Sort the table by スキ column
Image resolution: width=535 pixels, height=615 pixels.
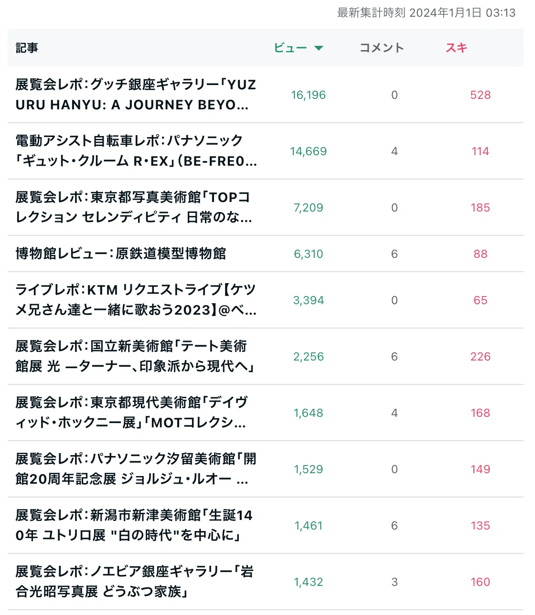pyautogui.click(x=456, y=48)
